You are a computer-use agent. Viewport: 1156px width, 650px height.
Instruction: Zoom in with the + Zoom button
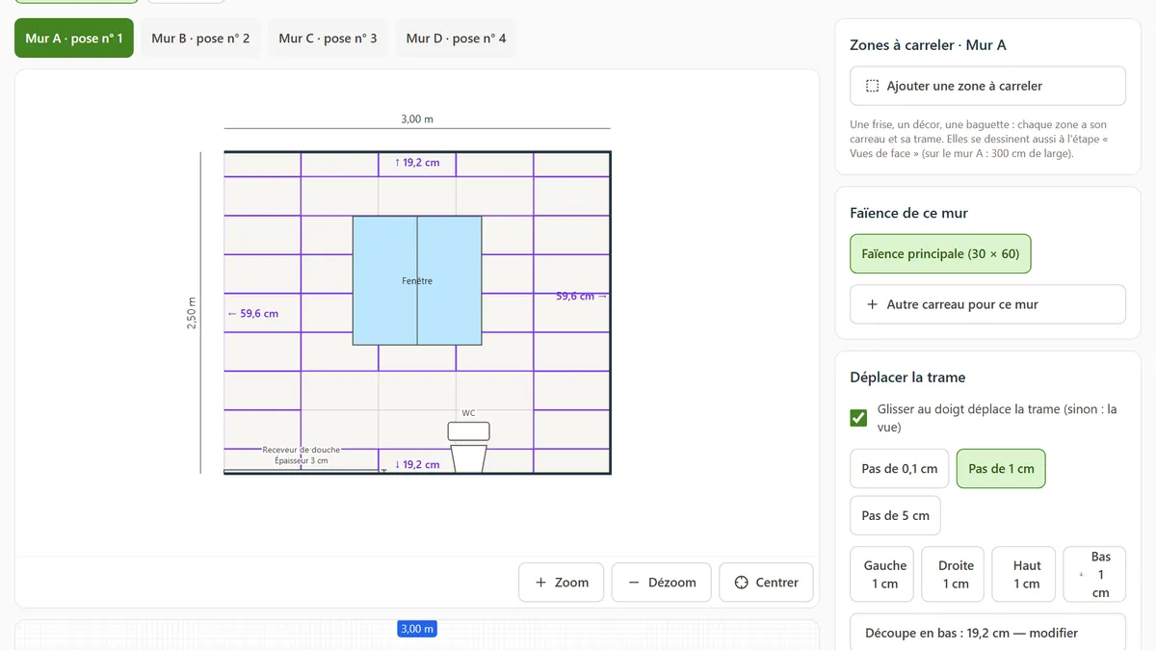[561, 583]
